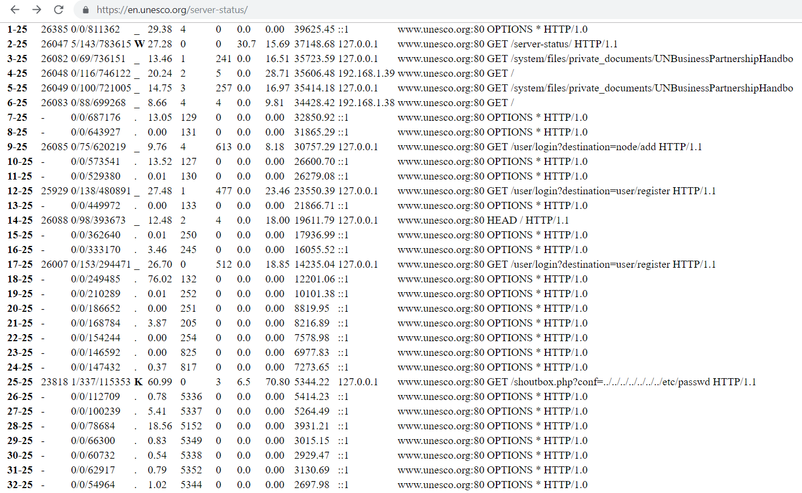The width and height of the screenshot is (802, 493).
Task: Go back using the browser back arrow
Action: point(15,10)
